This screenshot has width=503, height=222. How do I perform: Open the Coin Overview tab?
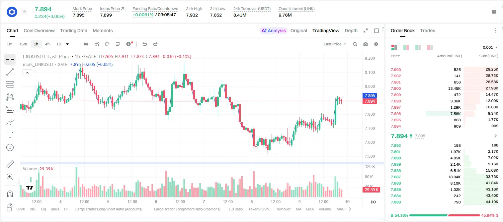click(39, 30)
